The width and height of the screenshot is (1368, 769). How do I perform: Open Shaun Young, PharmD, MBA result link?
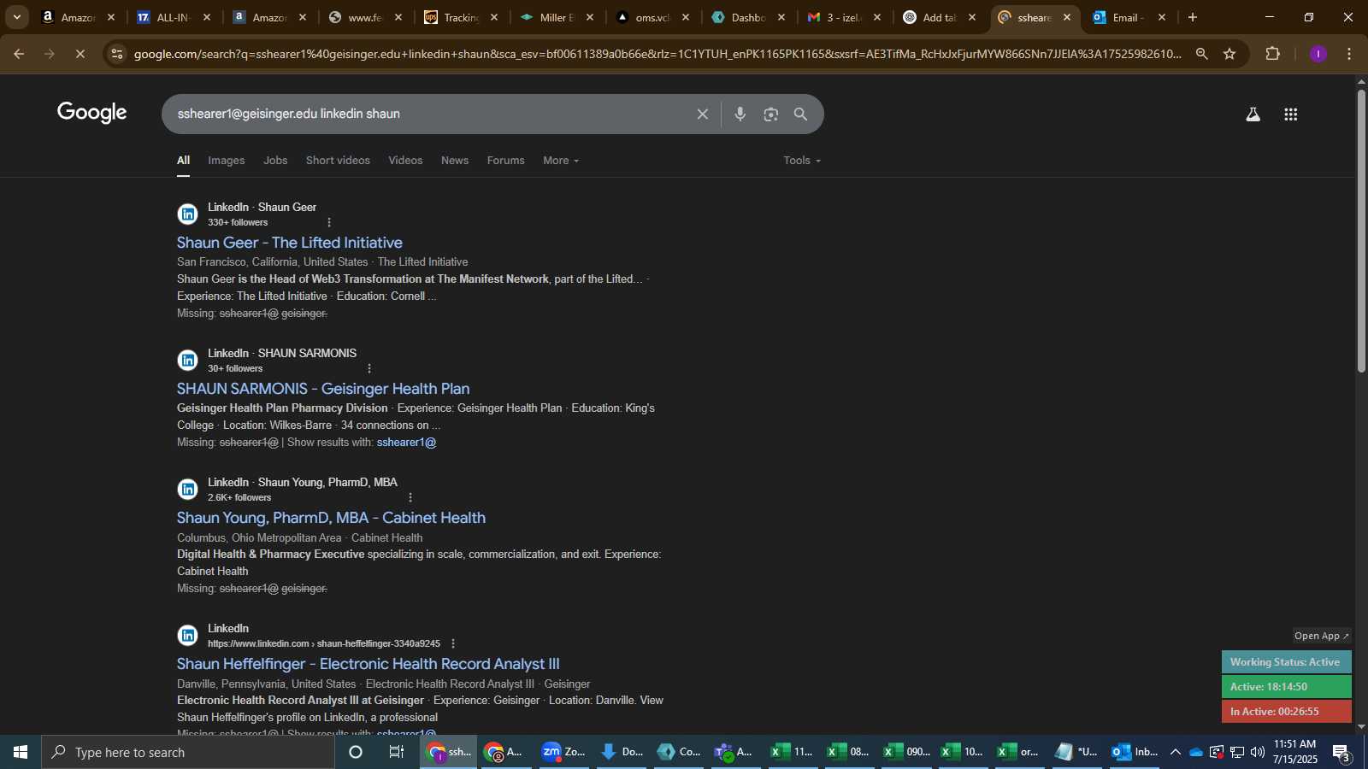331,518
